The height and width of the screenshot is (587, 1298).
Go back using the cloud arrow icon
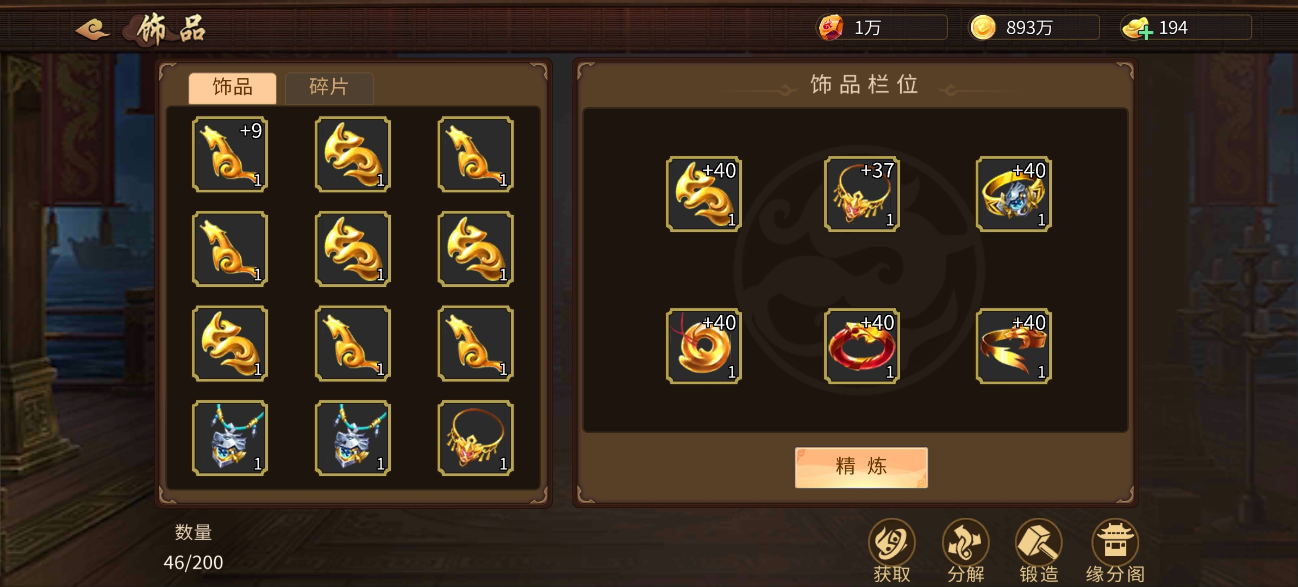[x=92, y=28]
